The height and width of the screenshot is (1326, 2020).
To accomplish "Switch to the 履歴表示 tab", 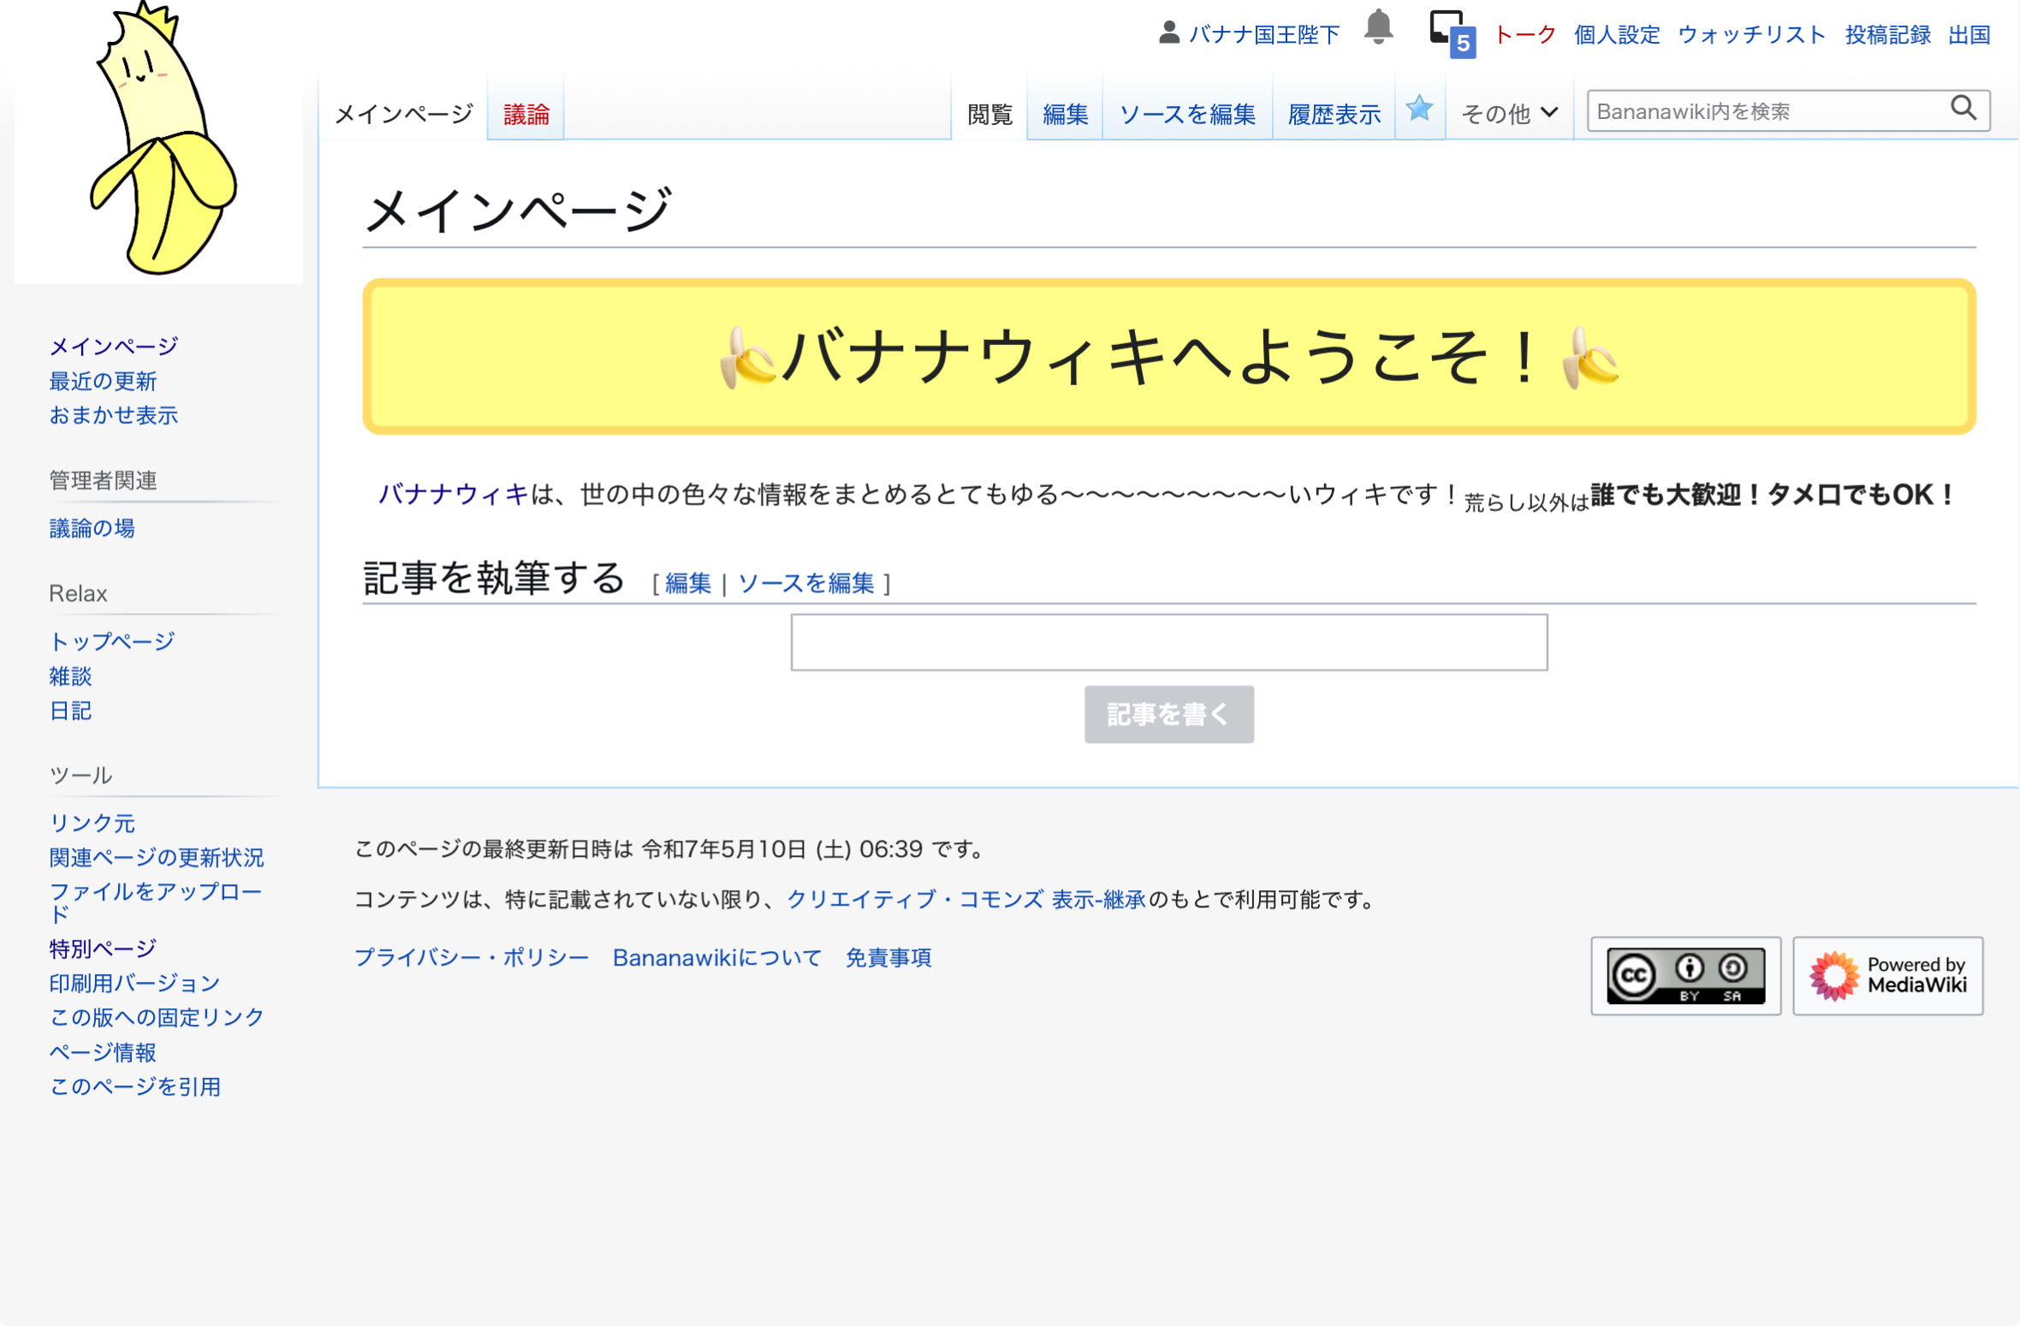I will [1334, 114].
